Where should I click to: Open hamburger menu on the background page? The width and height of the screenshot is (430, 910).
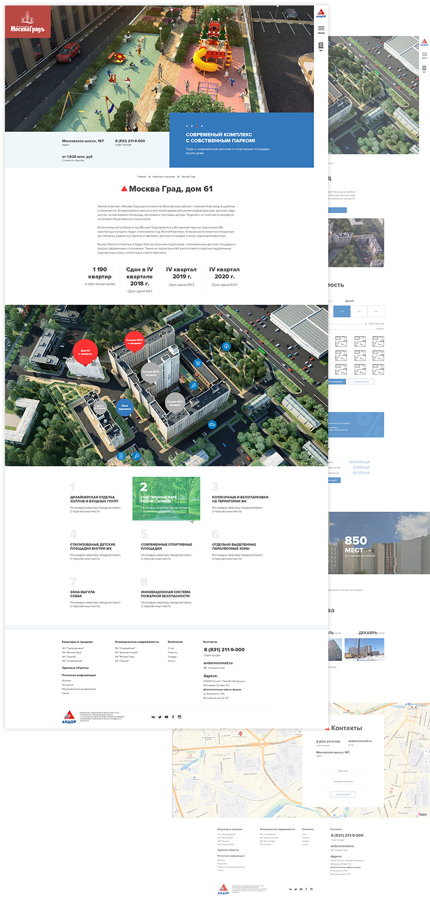coord(424,55)
